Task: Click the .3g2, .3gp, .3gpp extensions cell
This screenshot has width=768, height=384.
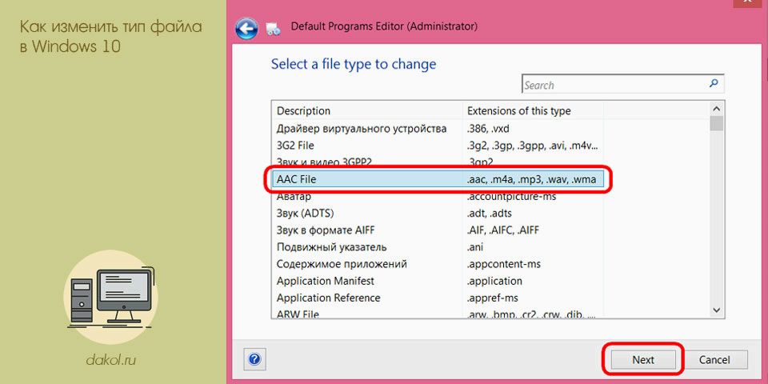Action: tap(533, 146)
